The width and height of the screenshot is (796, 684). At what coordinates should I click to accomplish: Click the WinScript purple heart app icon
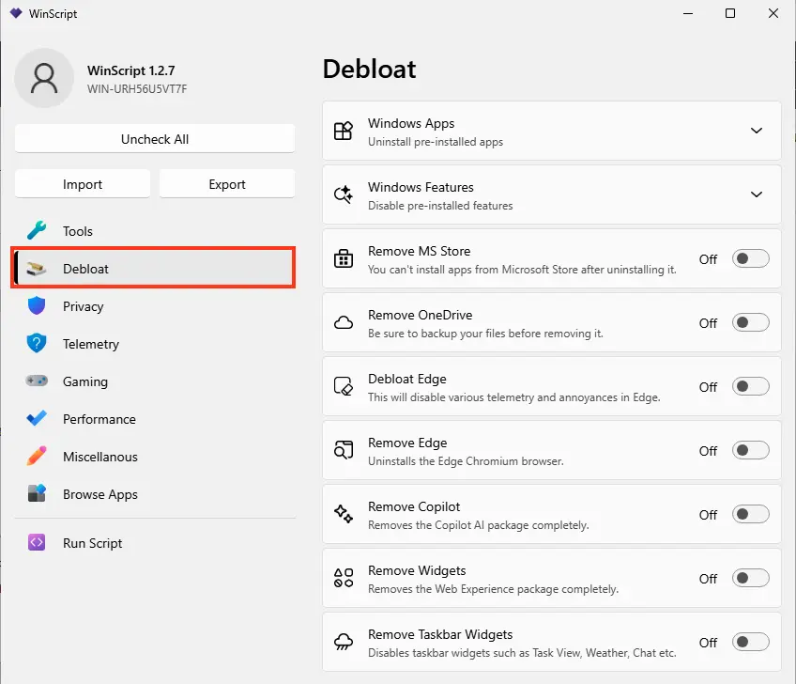pyautogui.click(x=16, y=13)
